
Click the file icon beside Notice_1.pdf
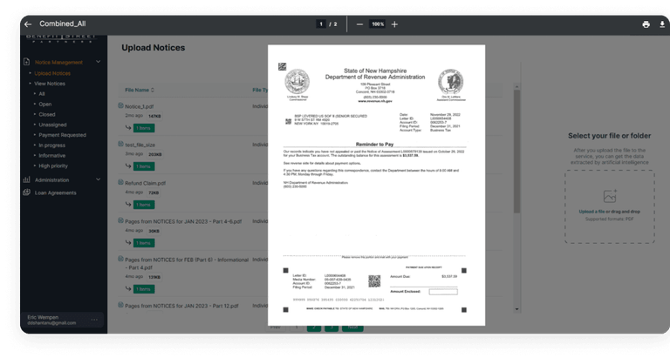click(x=121, y=105)
